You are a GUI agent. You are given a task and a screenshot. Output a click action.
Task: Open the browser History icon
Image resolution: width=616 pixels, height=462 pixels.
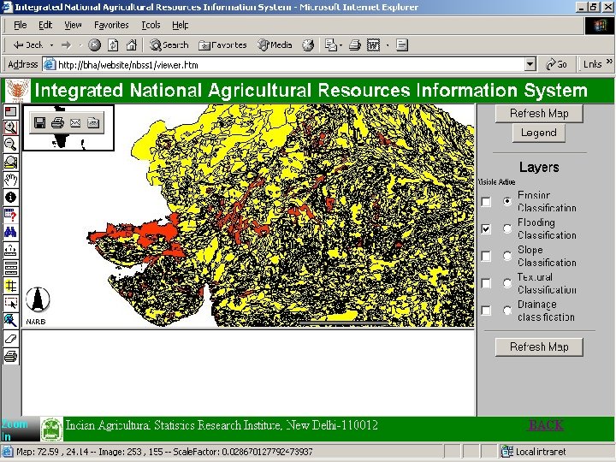pos(308,45)
